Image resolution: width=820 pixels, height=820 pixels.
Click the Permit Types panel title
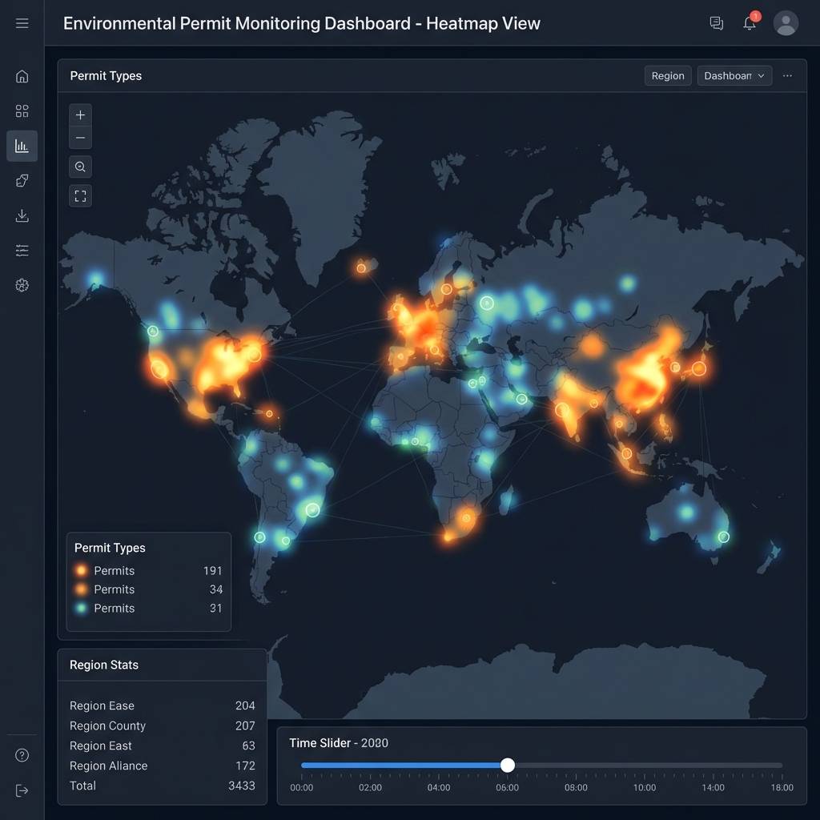tap(106, 76)
